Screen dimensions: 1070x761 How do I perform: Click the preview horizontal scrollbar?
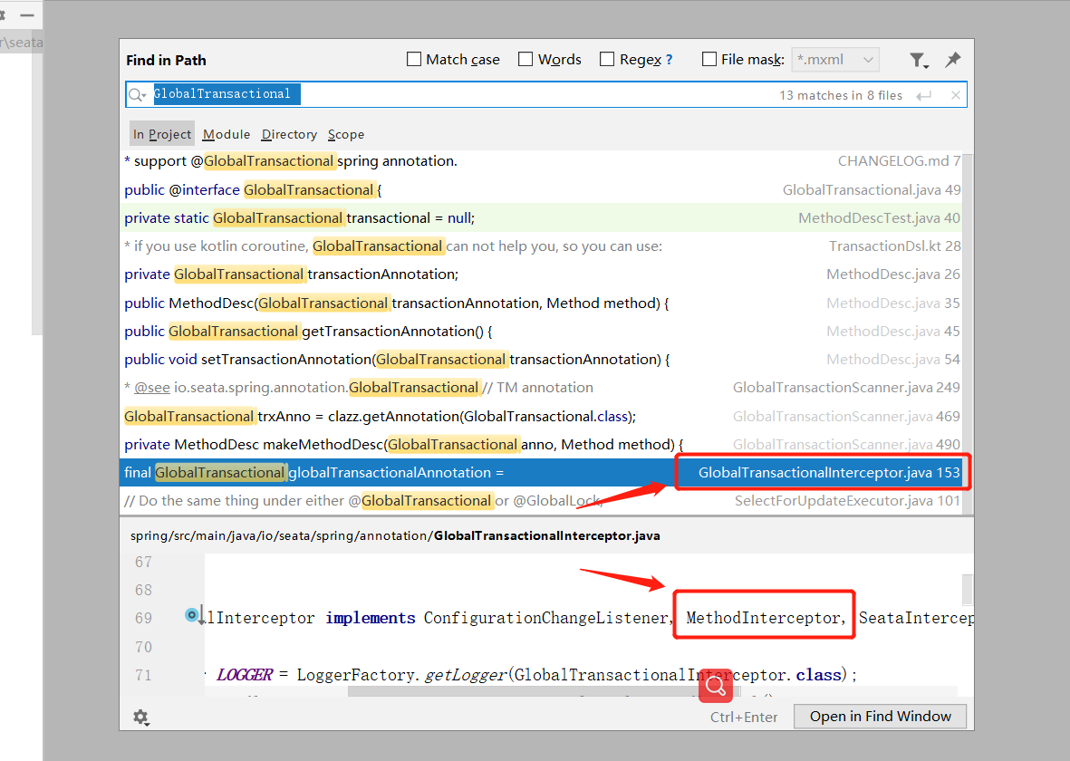544,691
